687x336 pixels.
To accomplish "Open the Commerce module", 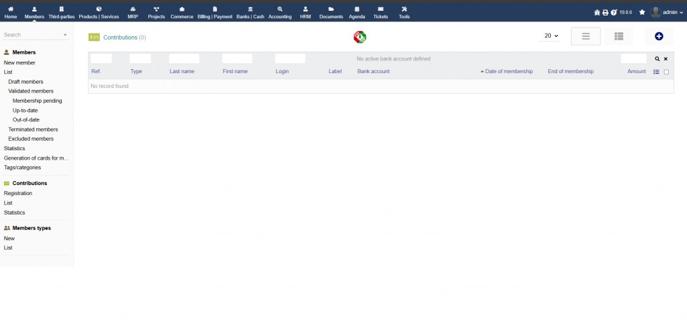I will [182, 13].
